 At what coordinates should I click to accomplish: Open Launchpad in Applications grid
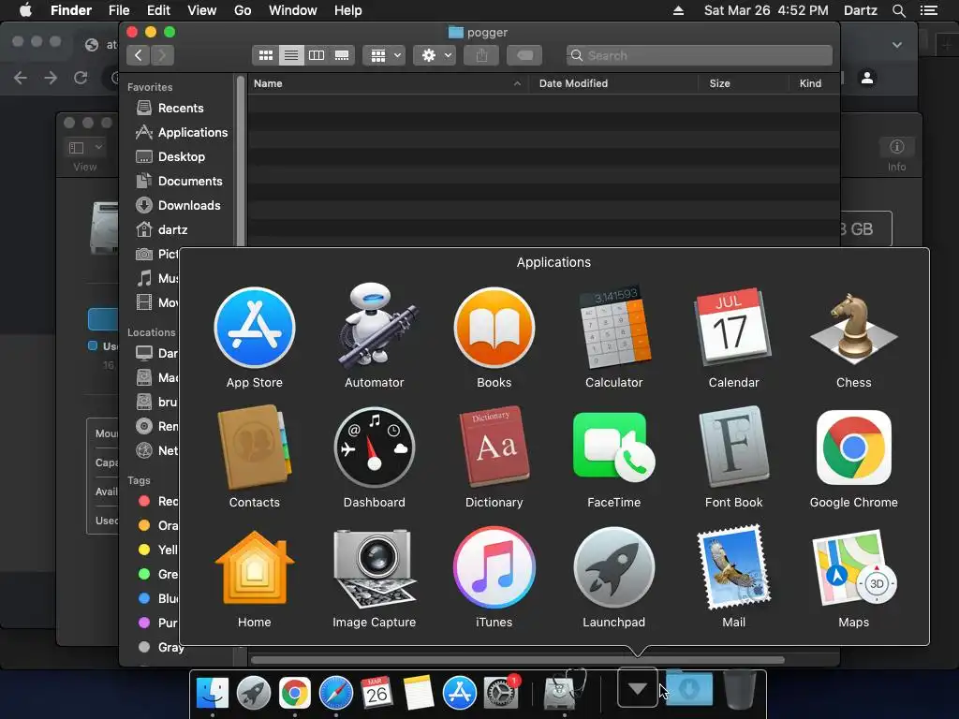pos(614,568)
